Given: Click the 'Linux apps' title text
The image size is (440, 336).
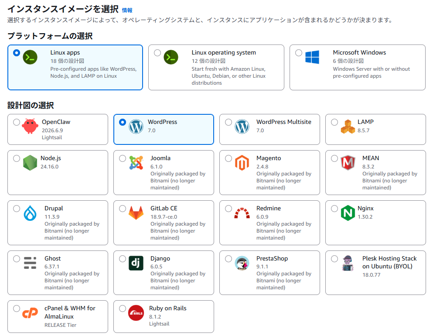Looking at the screenshot, I should [65, 52].
